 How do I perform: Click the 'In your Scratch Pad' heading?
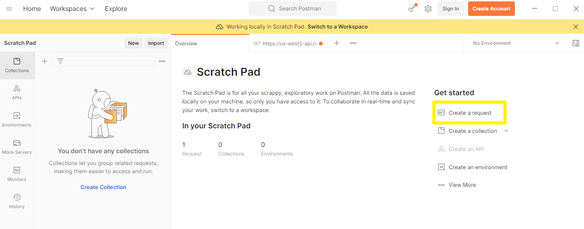tap(216, 126)
